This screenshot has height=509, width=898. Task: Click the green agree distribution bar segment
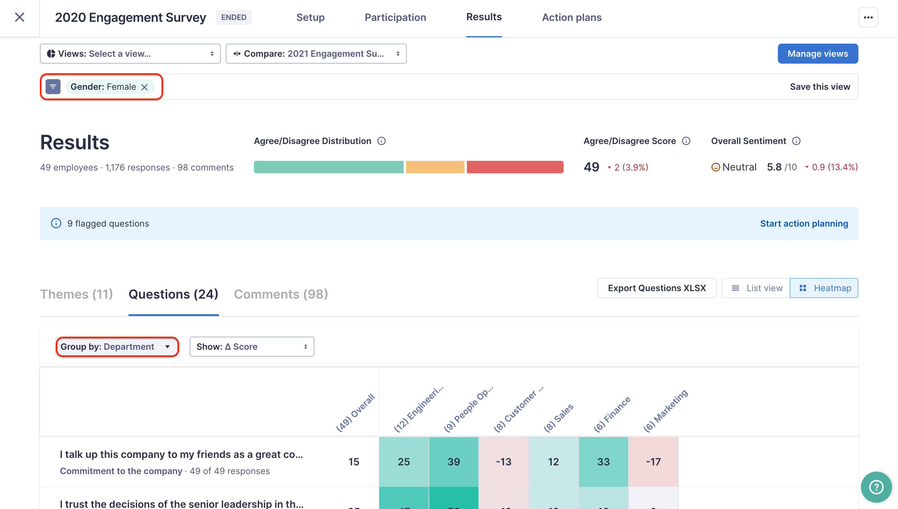coord(328,167)
